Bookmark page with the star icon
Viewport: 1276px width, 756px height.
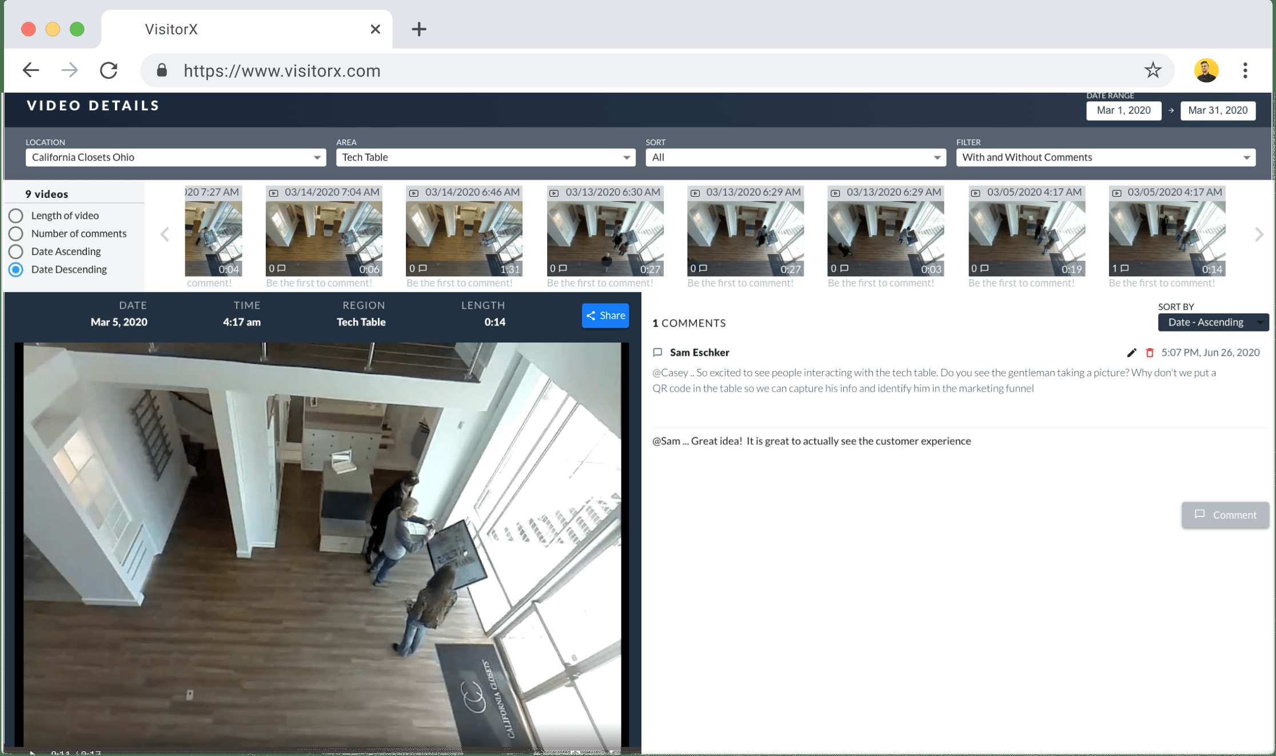1153,70
